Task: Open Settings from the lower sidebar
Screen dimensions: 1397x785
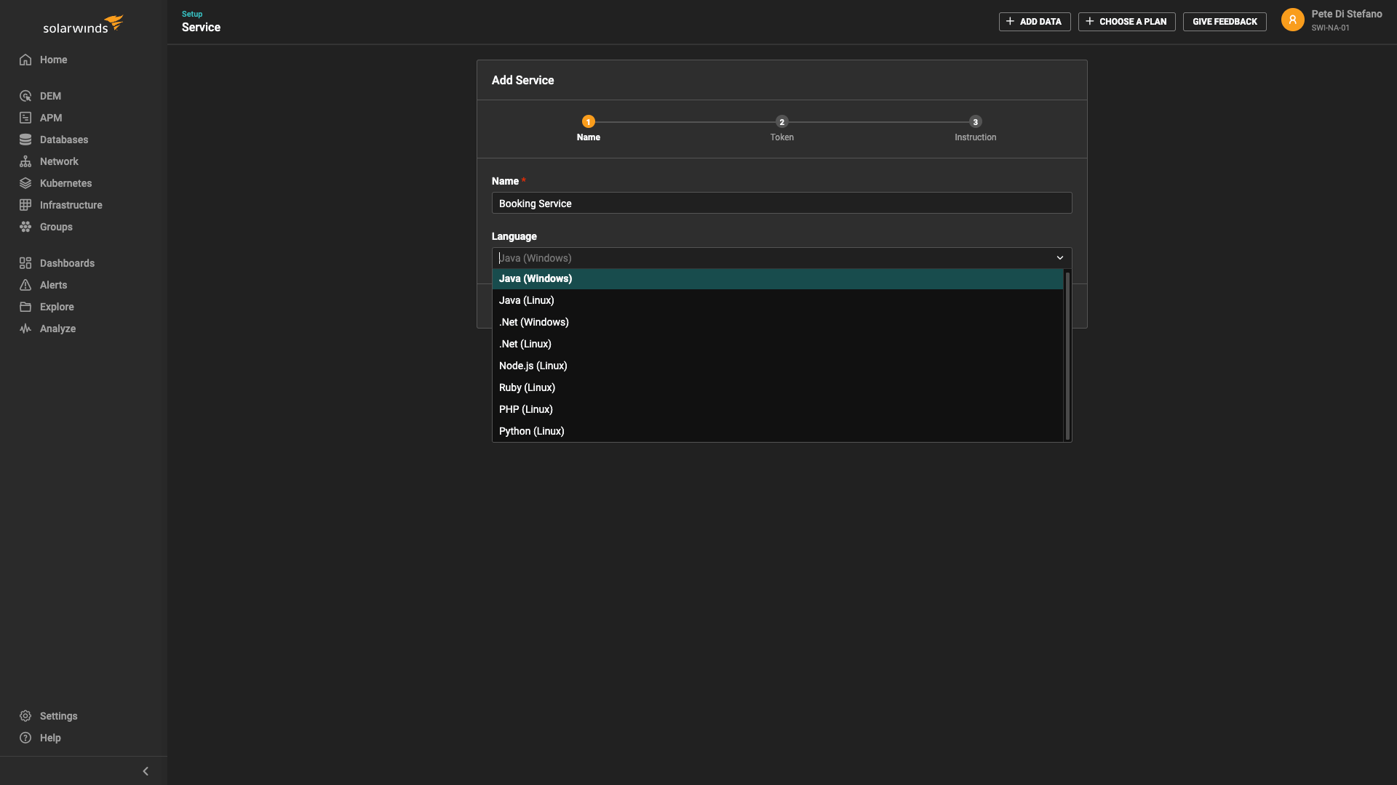Action: coord(26,716)
